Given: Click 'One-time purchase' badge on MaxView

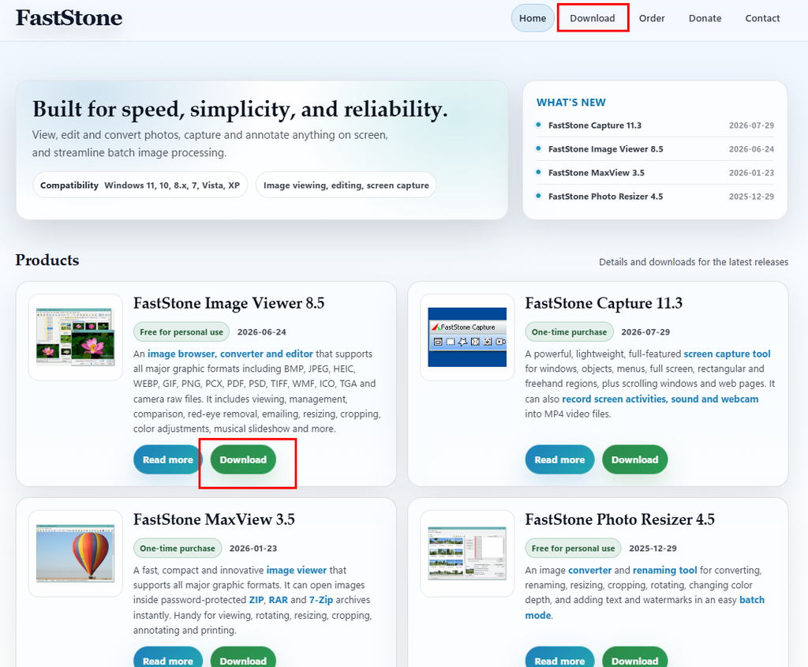Looking at the screenshot, I should pyautogui.click(x=178, y=549).
